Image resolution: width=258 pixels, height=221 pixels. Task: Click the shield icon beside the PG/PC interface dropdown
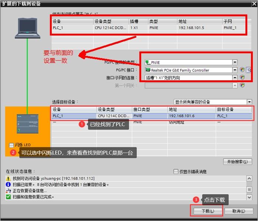pyautogui.click(x=242, y=70)
